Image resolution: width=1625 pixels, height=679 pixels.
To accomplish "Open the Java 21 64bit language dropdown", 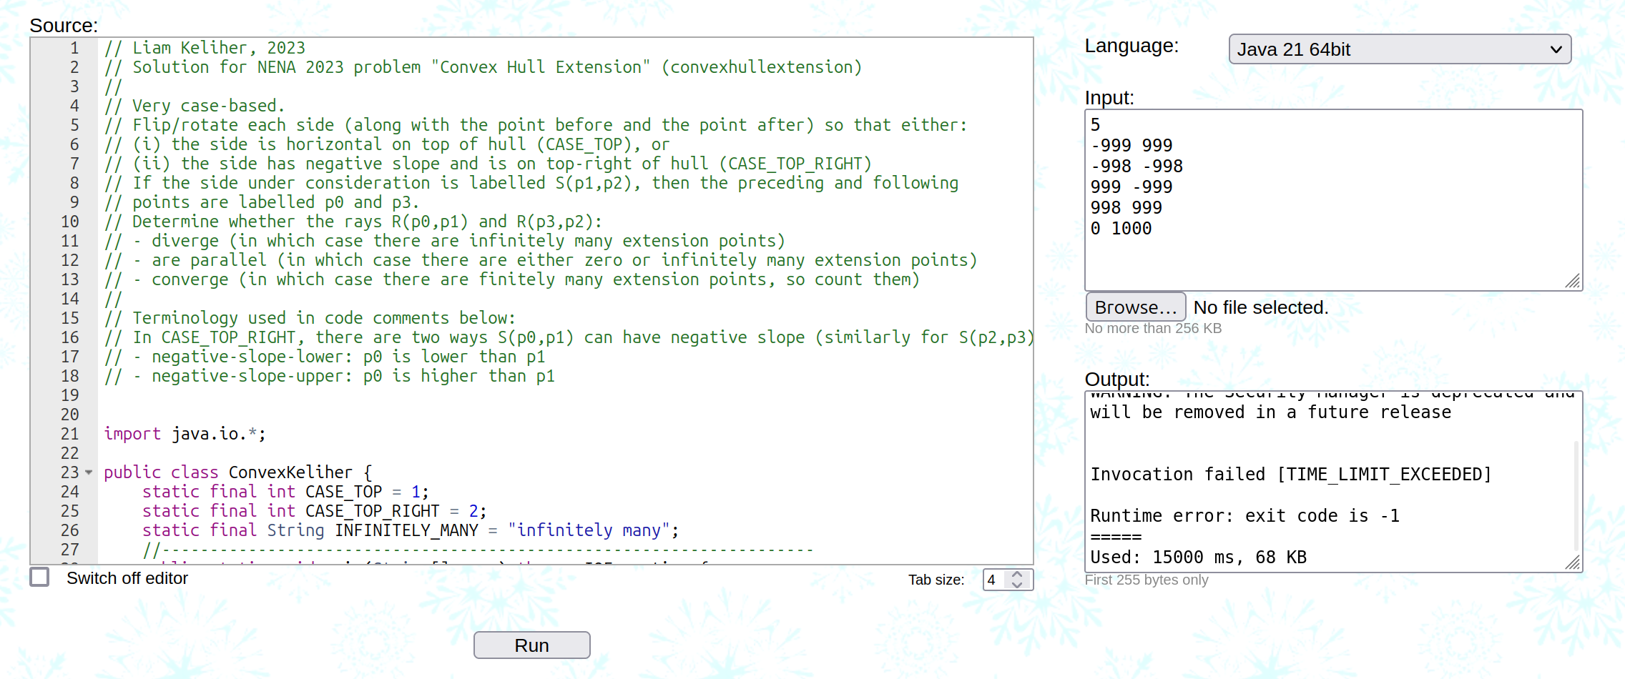I will coord(1399,49).
